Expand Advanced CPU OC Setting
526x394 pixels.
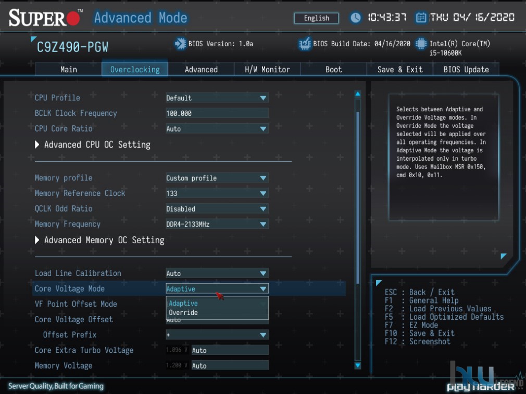93,145
